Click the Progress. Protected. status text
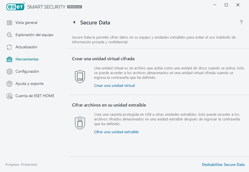Viewport: 249px width, 172px height. [x=21, y=165]
